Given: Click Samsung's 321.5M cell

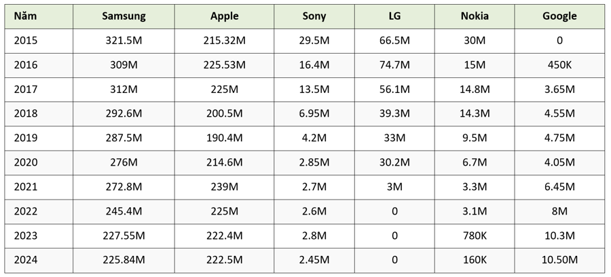Looking at the screenshot, I should point(123,41).
